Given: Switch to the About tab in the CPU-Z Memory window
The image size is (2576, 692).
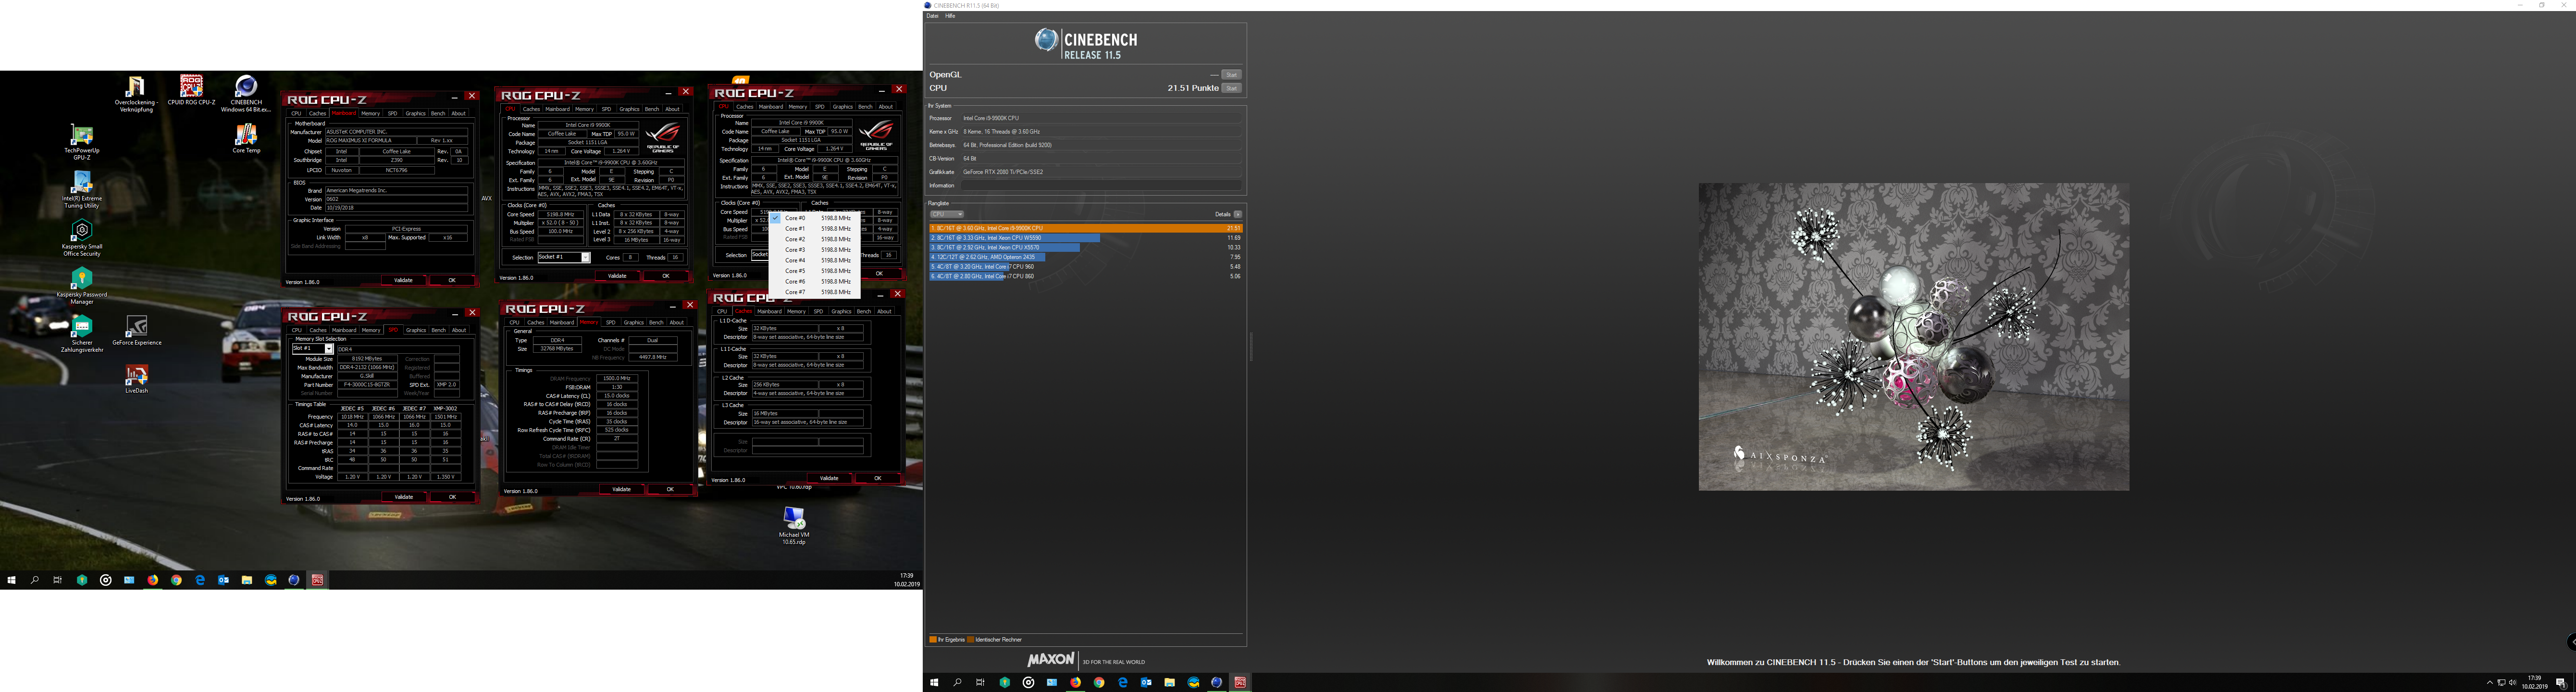Looking at the screenshot, I should [677, 322].
